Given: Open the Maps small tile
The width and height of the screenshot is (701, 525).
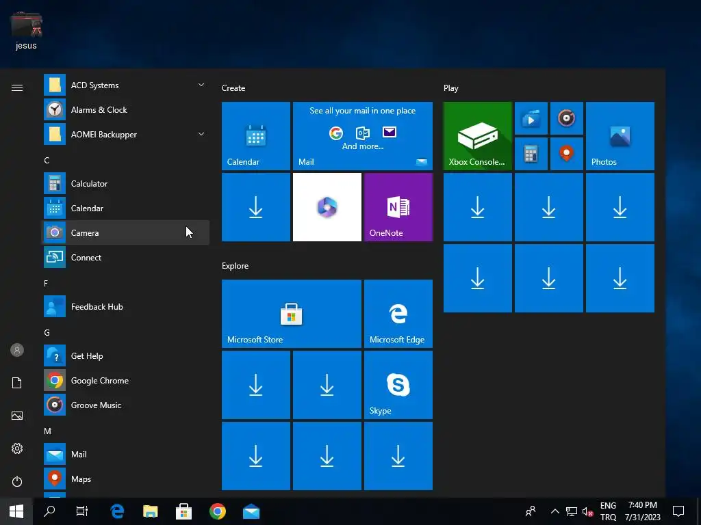Looking at the screenshot, I should (566, 154).
